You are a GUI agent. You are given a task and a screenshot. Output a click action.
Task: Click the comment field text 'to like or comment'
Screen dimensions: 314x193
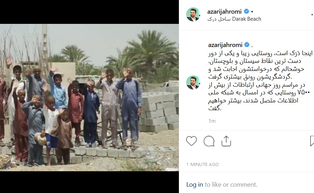coord(231,185)
